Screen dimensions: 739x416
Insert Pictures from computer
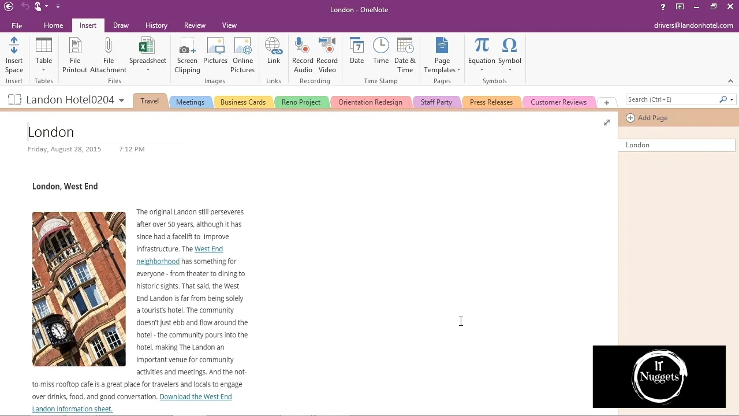[215, 51]
